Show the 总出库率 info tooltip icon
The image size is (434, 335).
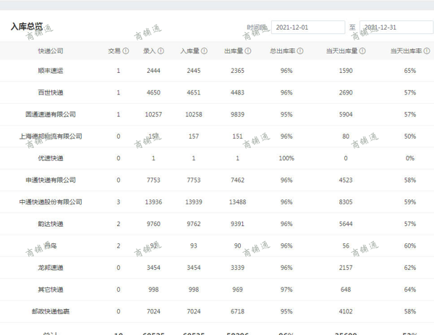click(300, 51)
